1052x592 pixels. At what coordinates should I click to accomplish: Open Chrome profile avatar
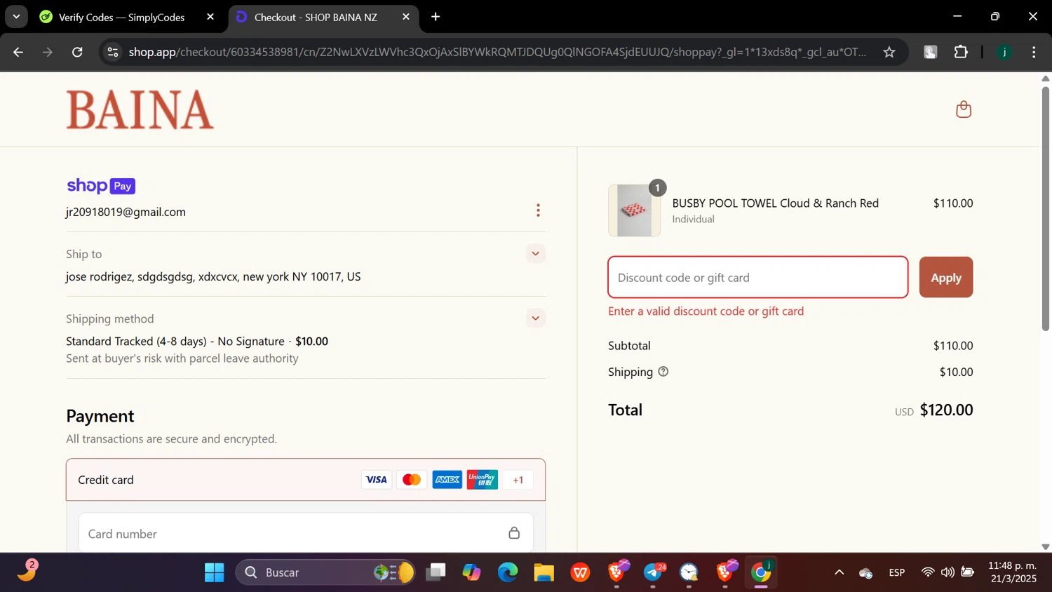[1004, 52]
